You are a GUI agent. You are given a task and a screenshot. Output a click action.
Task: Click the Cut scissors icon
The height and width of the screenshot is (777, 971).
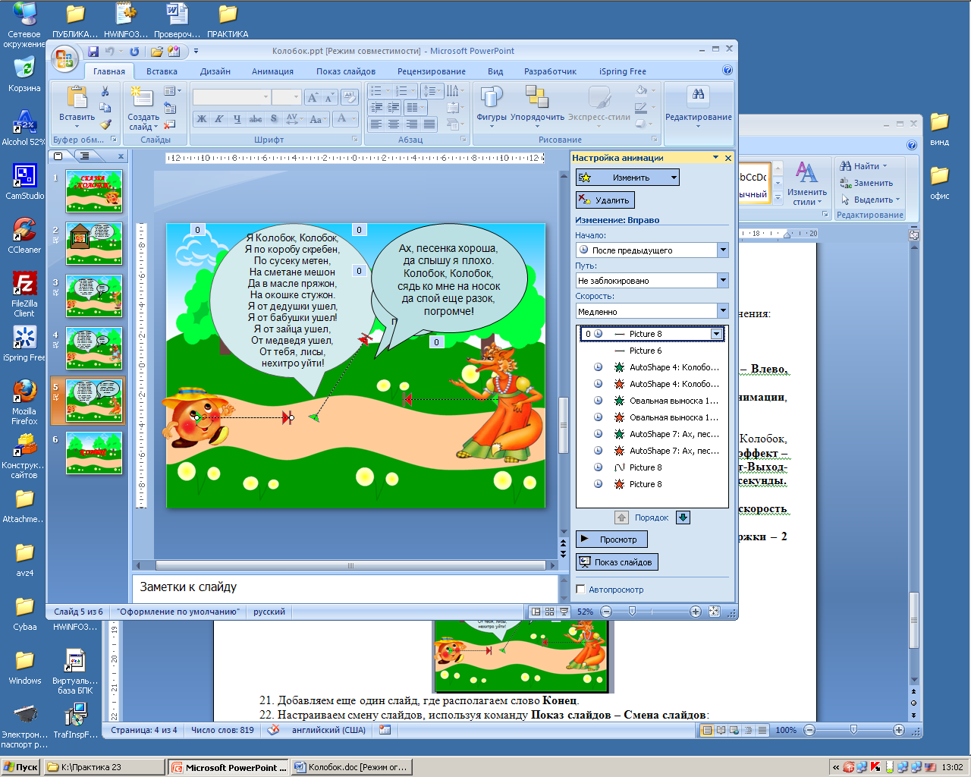pyautogui.click(x=105, y=92)
